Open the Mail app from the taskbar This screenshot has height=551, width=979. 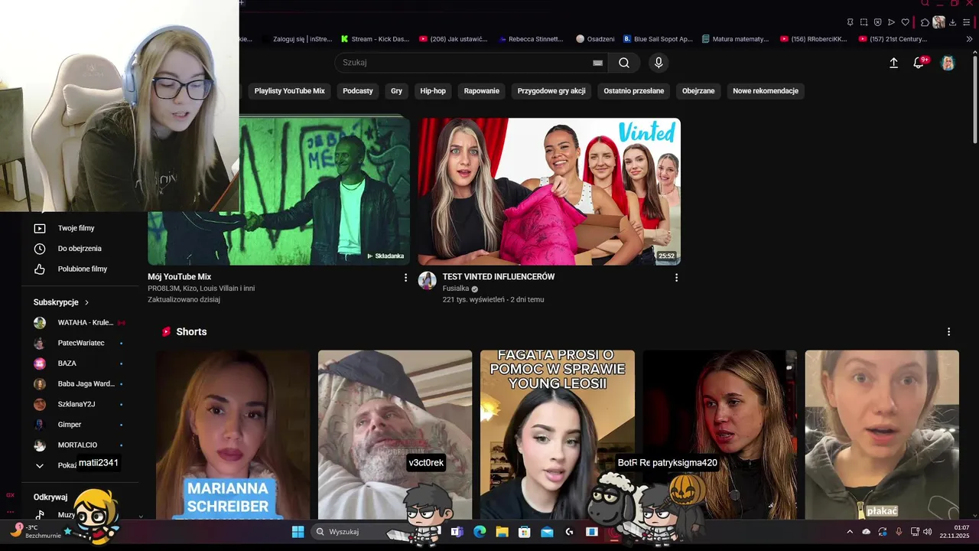(547, 532)
